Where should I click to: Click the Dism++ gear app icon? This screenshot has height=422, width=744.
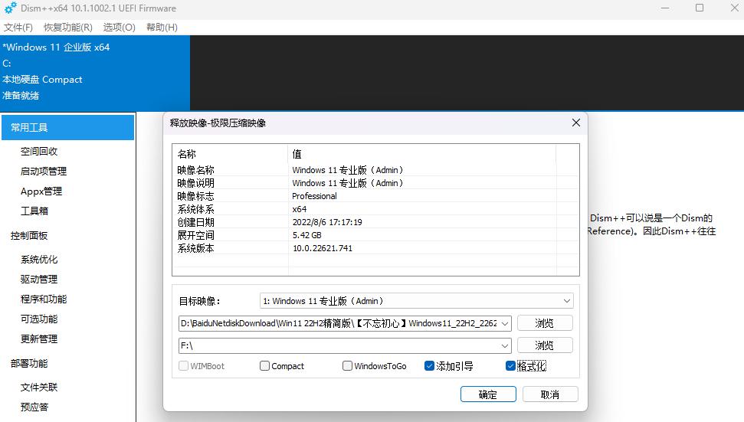click(10, 8)
